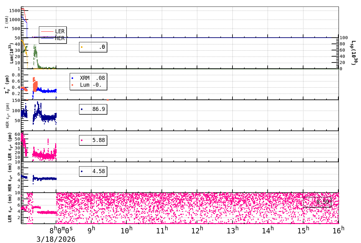This screenshot has height=243, width=361.
Task: Click the XRM .08 legend entry
Action: [x=88, y=78]
